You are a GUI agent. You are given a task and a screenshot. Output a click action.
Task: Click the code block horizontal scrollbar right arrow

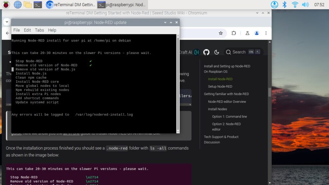coord(190,104)
